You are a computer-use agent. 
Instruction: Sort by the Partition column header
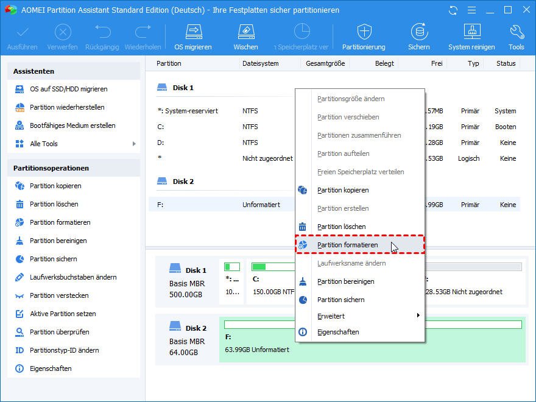(169, 63)
